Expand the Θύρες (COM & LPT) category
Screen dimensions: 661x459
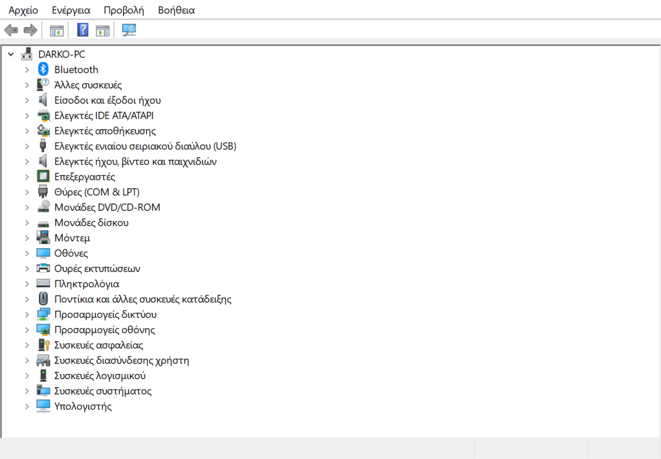pos(27,192)
